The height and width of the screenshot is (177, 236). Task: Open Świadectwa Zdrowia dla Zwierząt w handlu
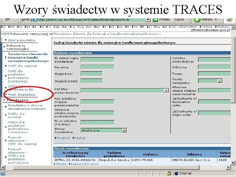click(x=28, y=58)
